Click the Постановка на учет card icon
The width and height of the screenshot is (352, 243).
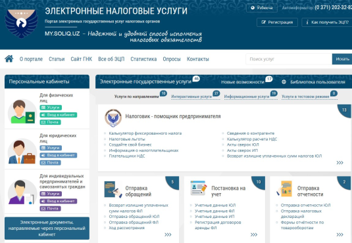tap(199, 188)
